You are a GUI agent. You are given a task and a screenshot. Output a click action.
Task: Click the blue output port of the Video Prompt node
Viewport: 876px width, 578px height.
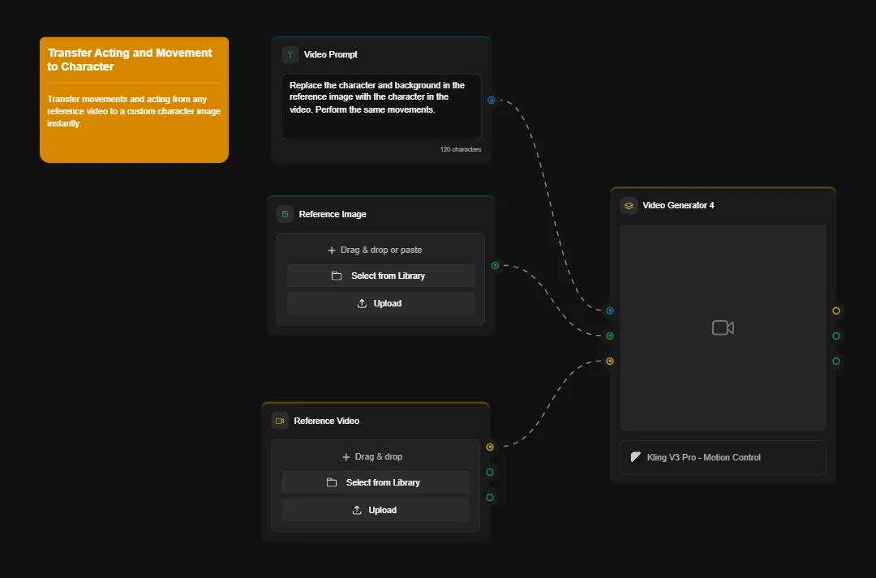tap(491, 101)
